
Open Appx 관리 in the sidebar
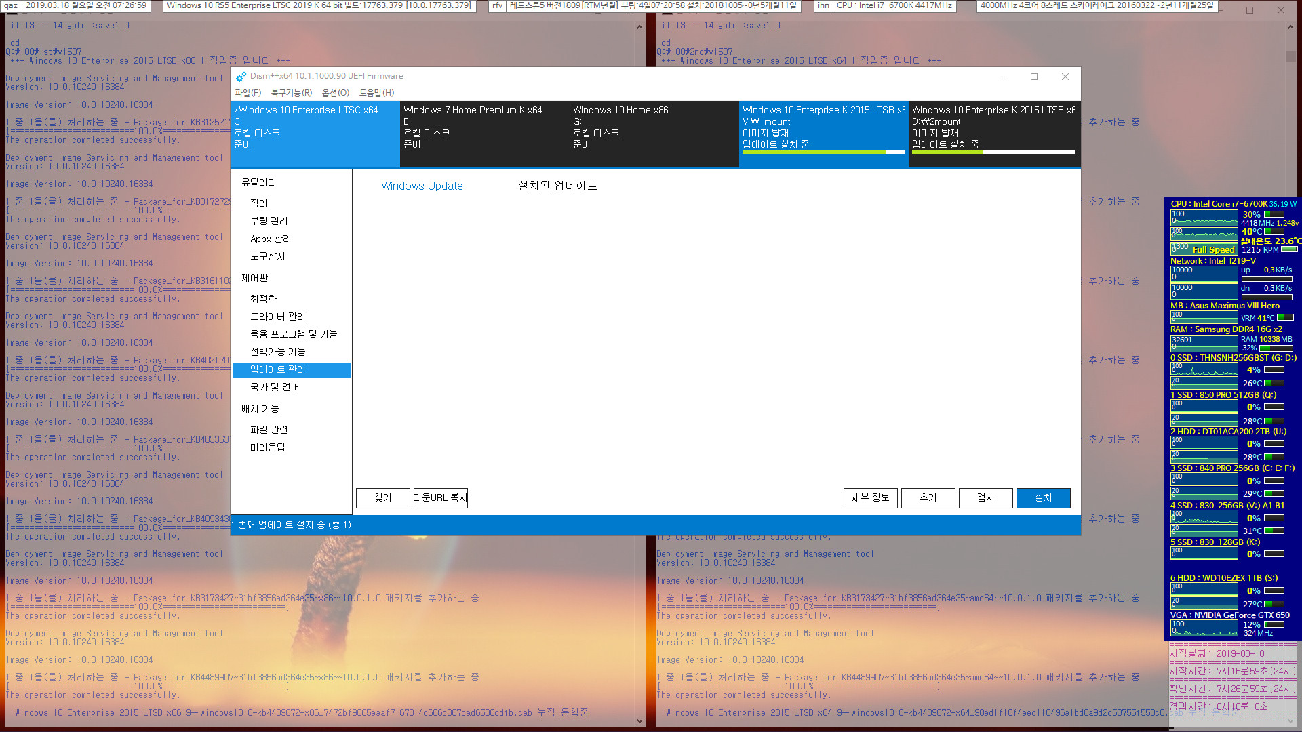click(271, 239)
